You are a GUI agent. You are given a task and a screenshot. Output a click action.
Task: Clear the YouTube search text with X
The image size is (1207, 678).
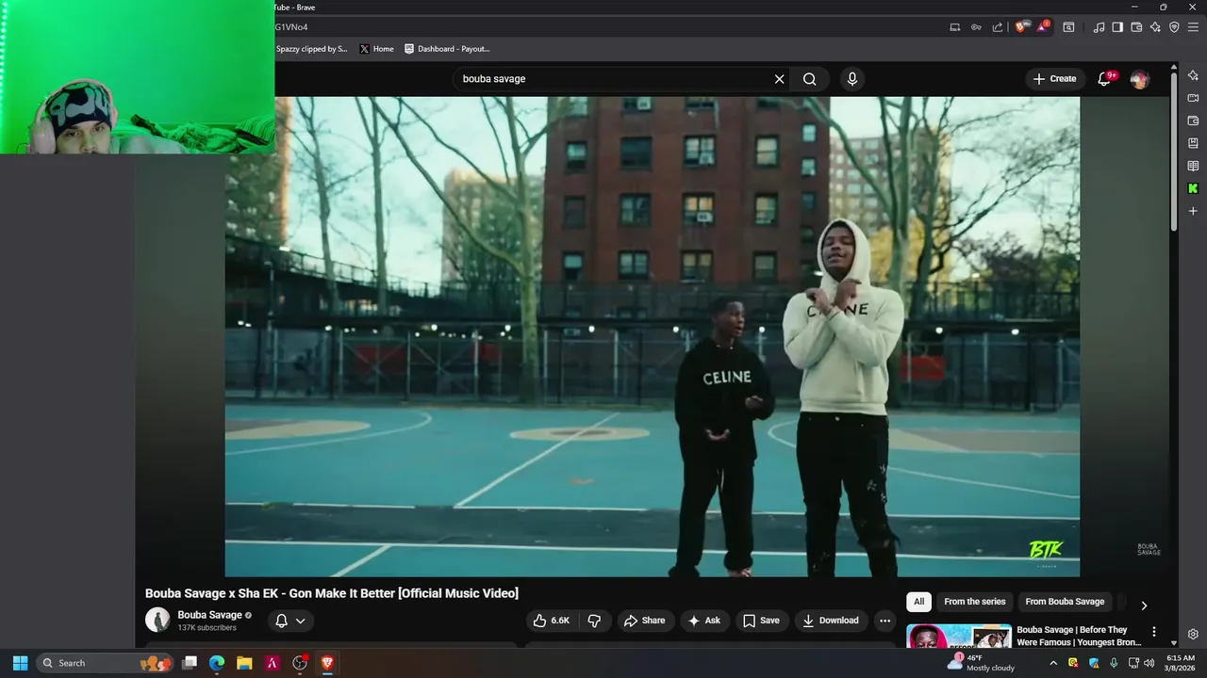(779, 79)
